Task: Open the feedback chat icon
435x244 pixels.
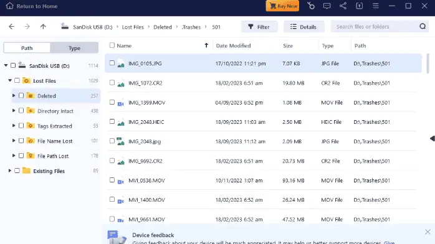Action: [327, 6]
